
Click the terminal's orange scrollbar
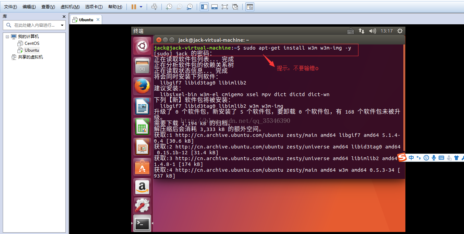(x=404, y=97)
